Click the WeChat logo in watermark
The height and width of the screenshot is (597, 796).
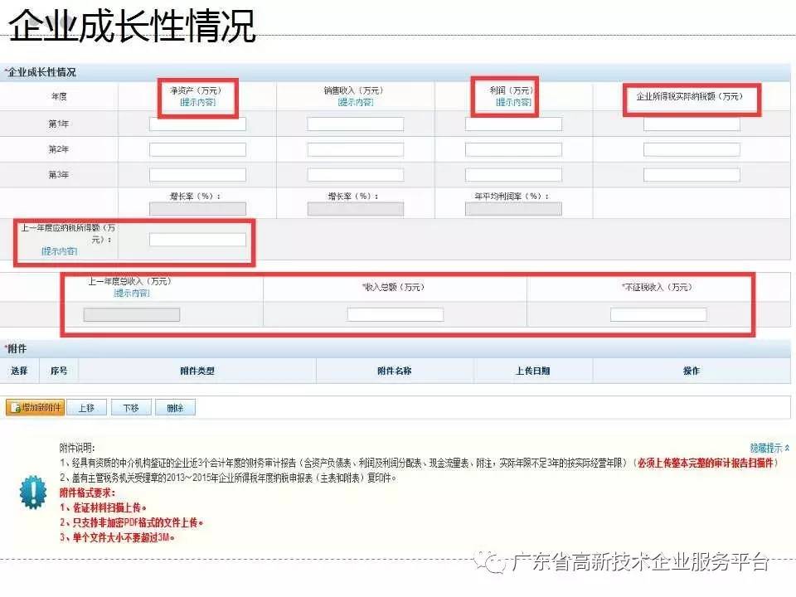pyautogui.click(x=496, y=562)
